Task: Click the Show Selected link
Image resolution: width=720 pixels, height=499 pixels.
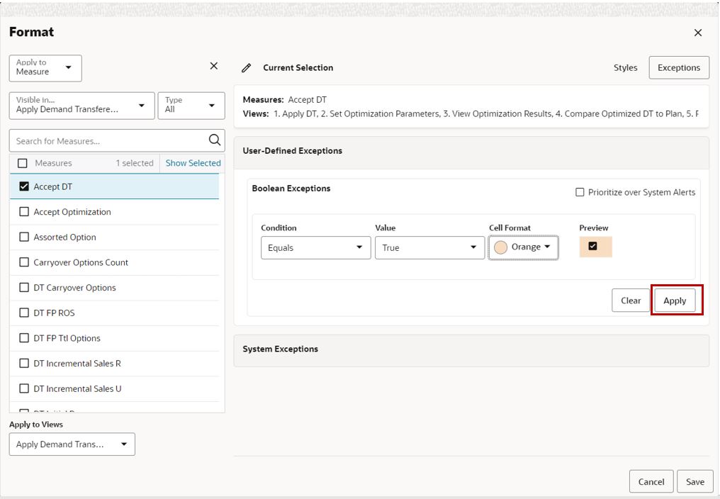Action: tap(193, 163)
